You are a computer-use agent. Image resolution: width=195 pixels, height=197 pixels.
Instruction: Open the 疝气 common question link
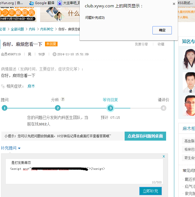pyautogui.click(x=190, y=186)
